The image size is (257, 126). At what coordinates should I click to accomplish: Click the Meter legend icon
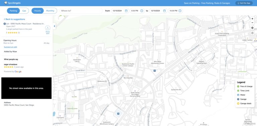(x=238, y=95)
